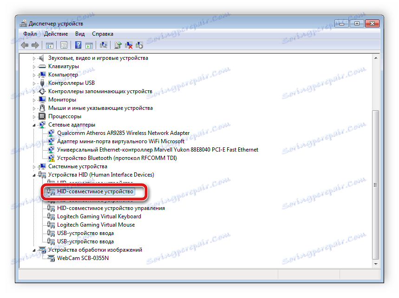
Task: Click the Scan for hardware changes icon
Action: pyautogui.click(x=103, y=45)
